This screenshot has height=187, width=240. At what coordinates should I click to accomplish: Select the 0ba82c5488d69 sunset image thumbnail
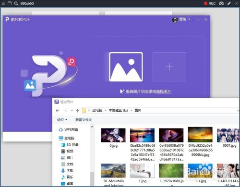143,135
